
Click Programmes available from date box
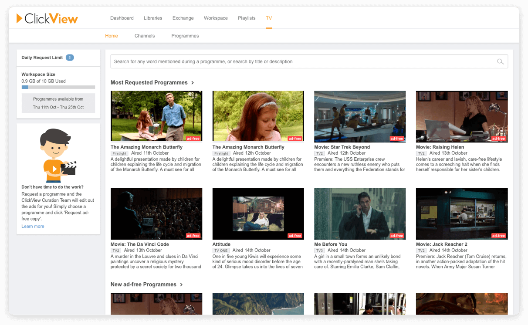pos(58,103)
